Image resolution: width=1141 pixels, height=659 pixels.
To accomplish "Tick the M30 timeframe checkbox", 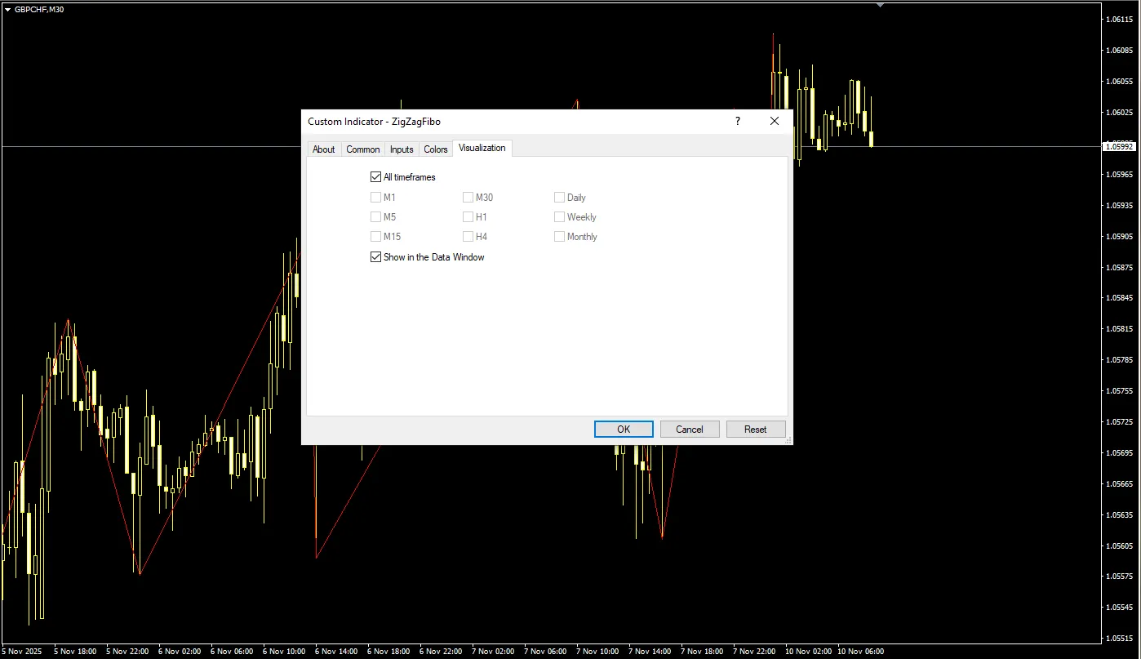I will [x=468, y=198].
